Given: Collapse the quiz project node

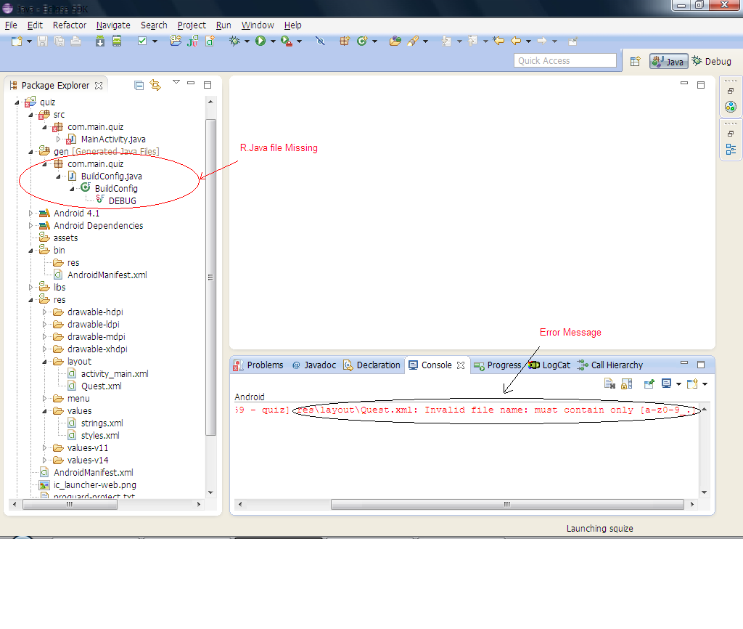Looking at the screenshot, I should 17,102.
